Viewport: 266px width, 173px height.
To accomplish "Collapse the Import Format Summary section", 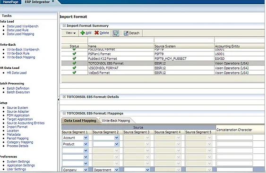I will [64, 25].
